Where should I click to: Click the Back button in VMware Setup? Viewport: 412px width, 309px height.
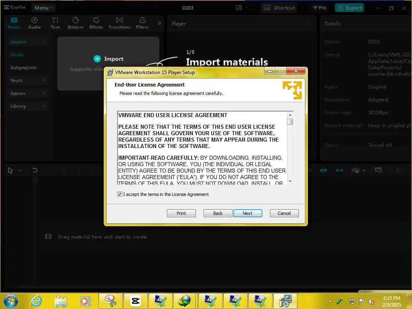pyautogui.click(x=218, y=213)
